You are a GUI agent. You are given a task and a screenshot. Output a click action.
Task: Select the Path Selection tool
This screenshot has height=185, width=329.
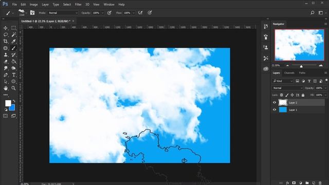(x=6, y=82)
